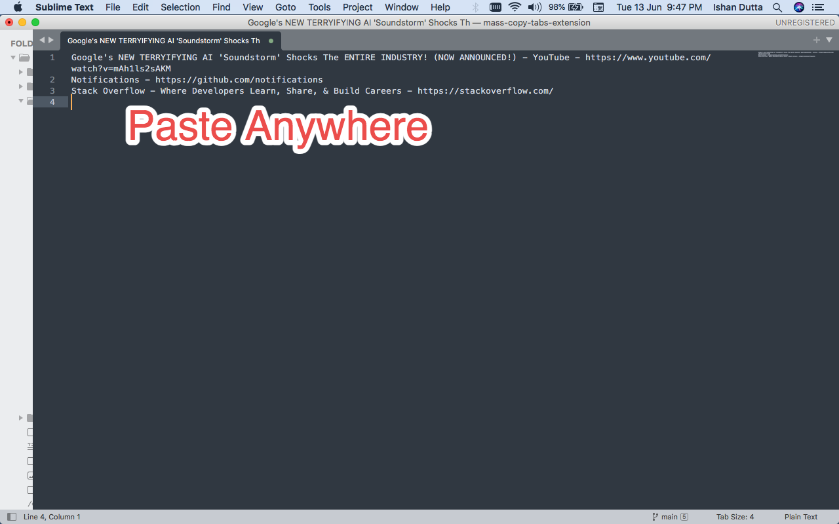Click the Line 4, Column 1 indicator
839x524 pixels.
click(52, 517)
